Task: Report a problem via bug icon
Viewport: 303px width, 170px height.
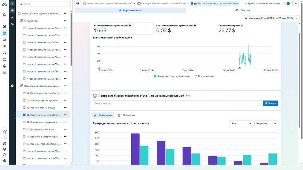Action: pyautogui.click(x=4, y=161)
